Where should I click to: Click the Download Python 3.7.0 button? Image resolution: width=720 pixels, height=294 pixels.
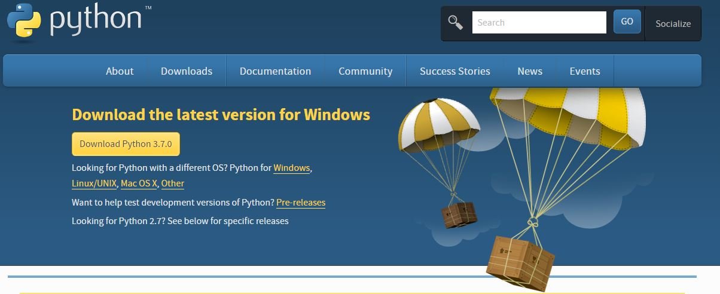coord(126,144)
